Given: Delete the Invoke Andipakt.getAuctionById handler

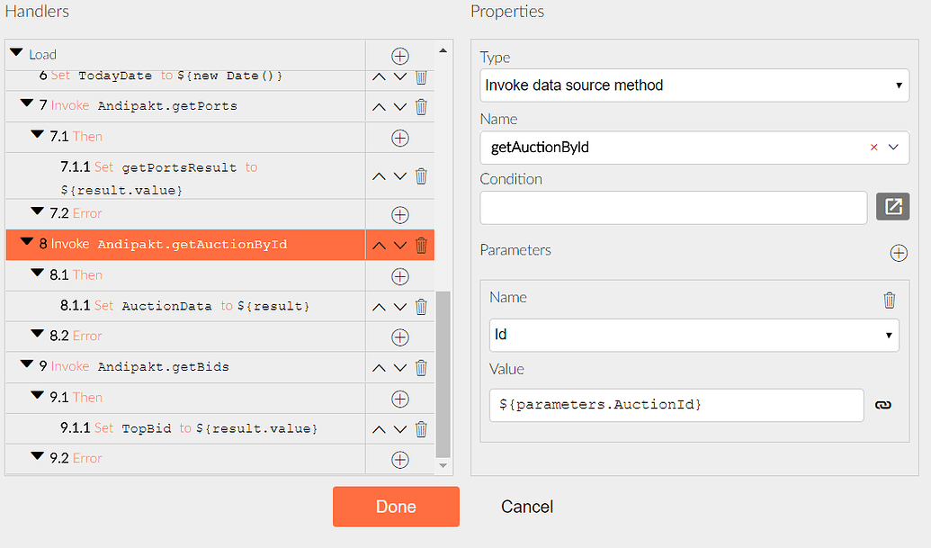Looking at the screenshot, I should point(421,244).
